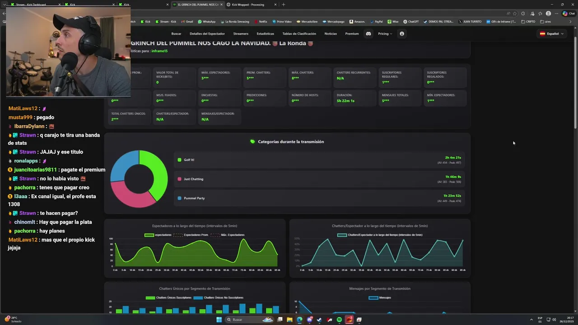The image size is (578, 325).
Task: Open File Explorer from the taskbar
Action: tap(289, 320)
